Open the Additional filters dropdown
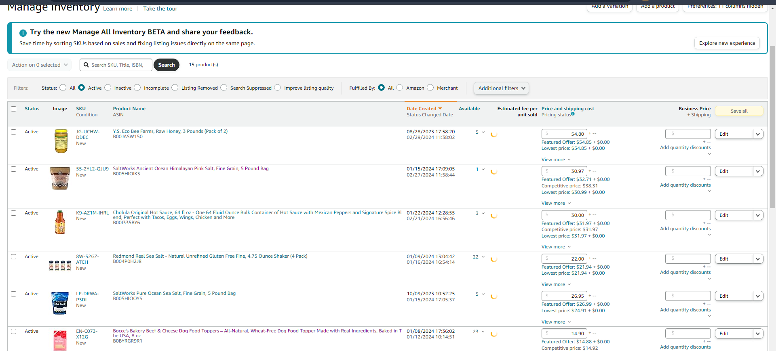The width and height of the screenshot is (776, 351). coord(501,88)
